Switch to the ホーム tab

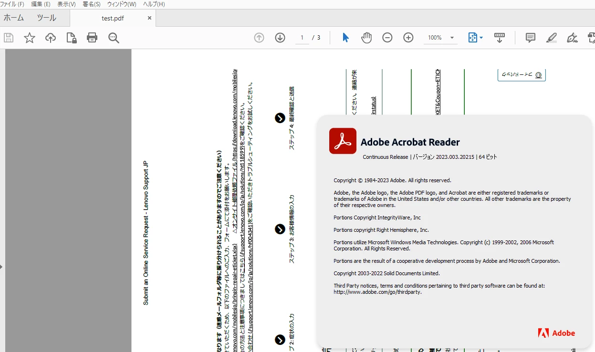coord(14,18)
